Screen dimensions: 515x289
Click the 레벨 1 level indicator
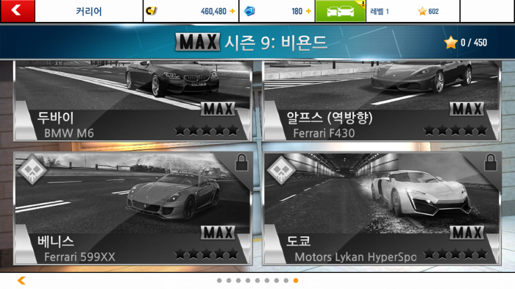click(x=380, y=12)
